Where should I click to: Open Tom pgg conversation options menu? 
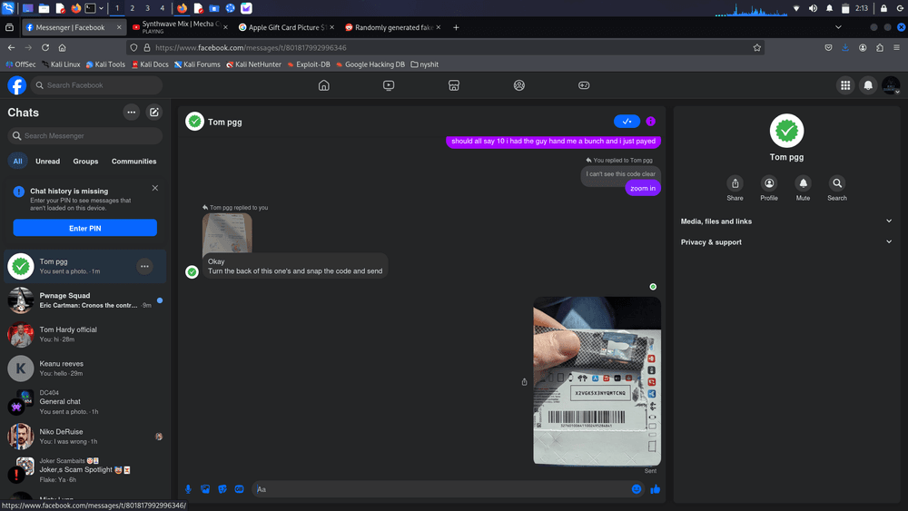coord(144,266)
